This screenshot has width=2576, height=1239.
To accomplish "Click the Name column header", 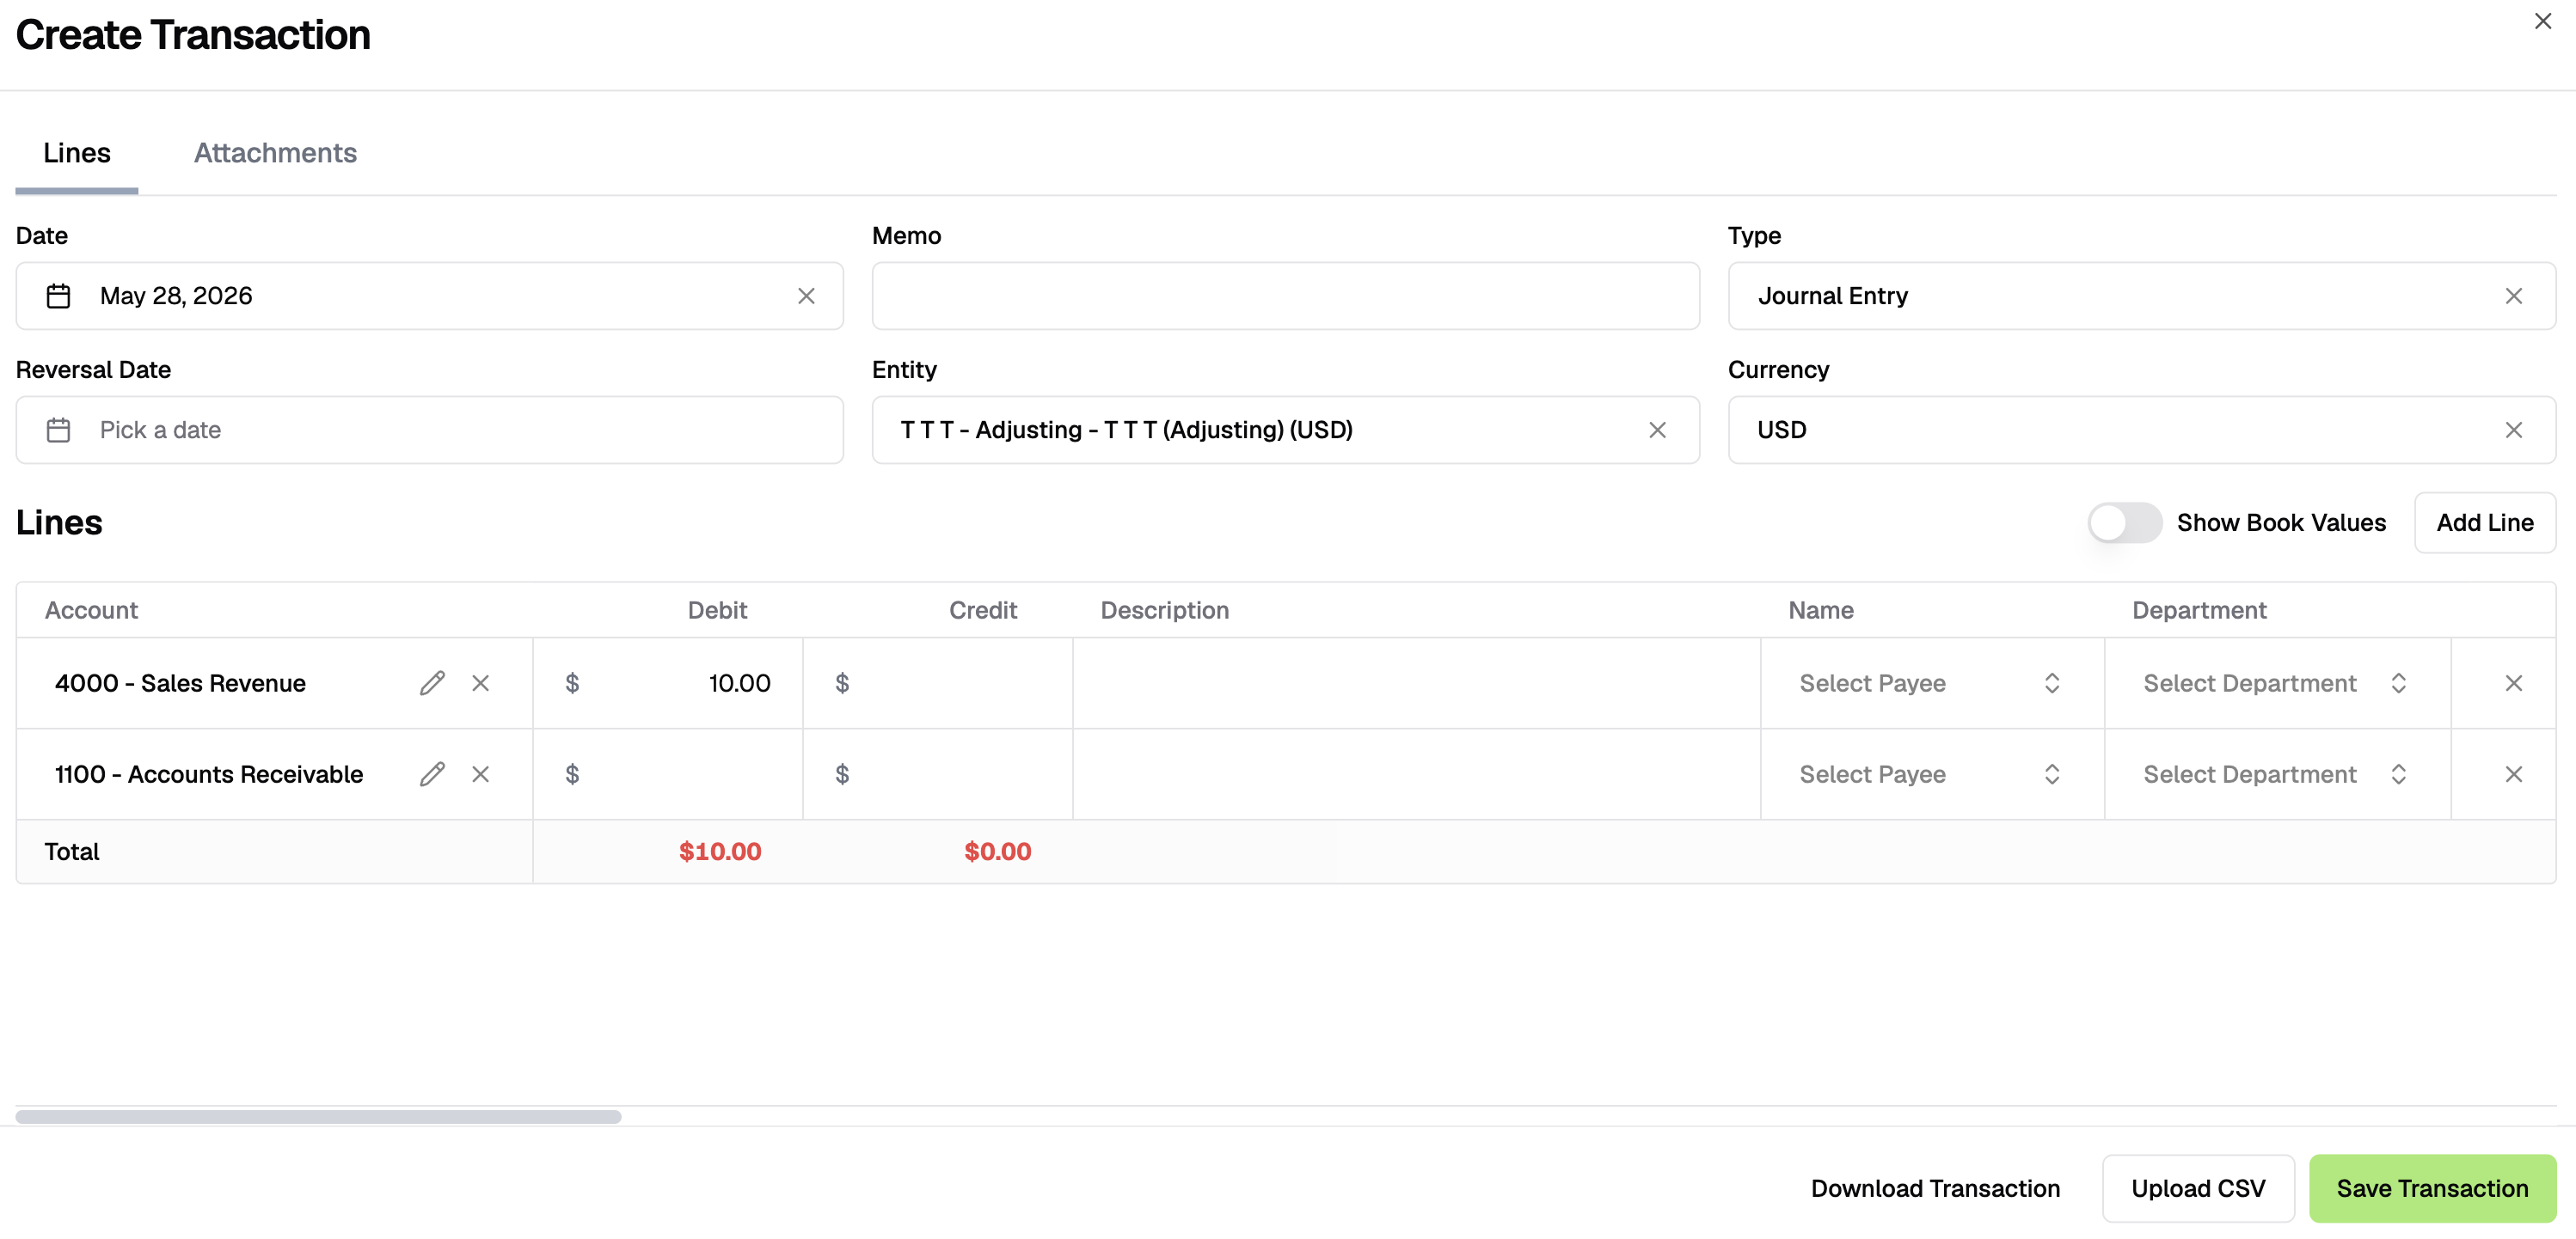I will (x=1820, y=611).
